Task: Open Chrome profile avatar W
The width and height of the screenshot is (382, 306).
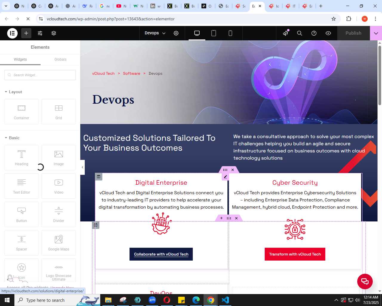Action: (365, 19)
